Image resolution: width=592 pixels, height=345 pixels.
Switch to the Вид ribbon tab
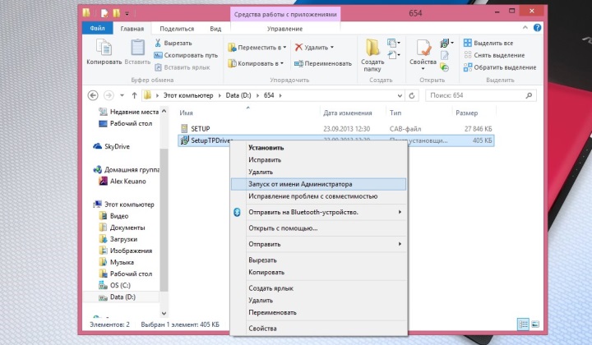tap(215, 28)
